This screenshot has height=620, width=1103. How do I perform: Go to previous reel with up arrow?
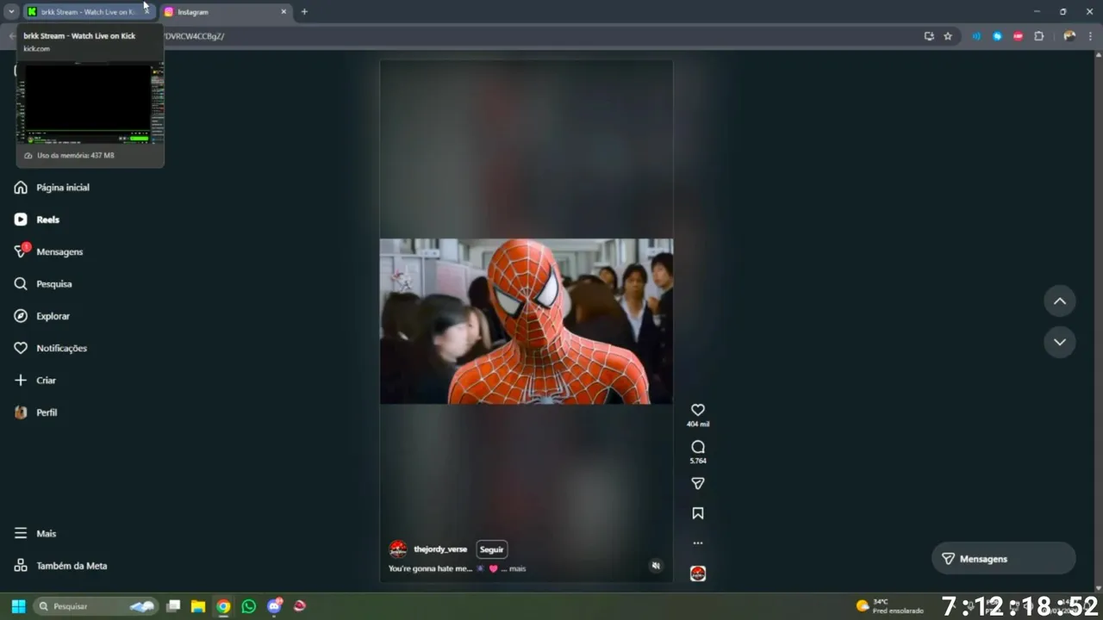click(1060, 301)
